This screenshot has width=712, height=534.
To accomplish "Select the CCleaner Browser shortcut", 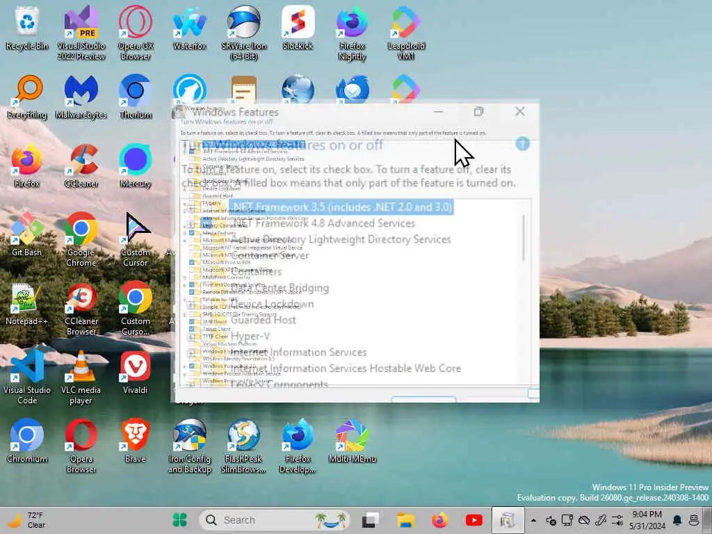I will pyautogui.click(x=81, y=309).
